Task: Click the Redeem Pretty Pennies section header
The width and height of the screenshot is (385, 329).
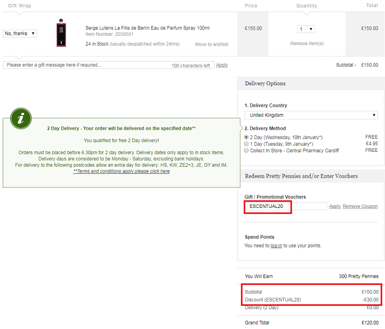Action: tap(311, 176)
